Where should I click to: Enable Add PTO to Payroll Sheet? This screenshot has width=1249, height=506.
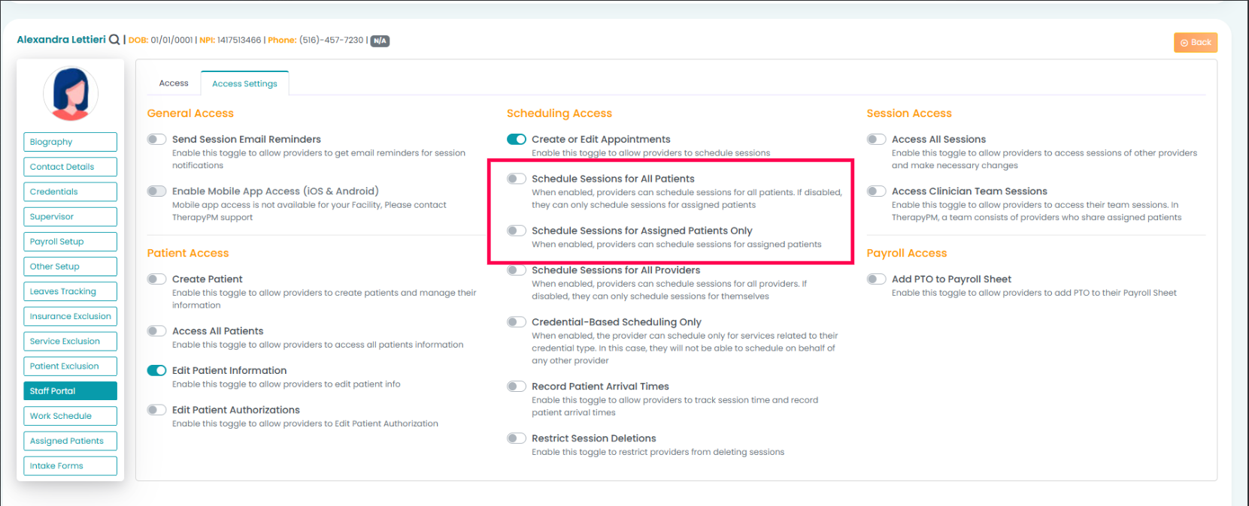coord(876,279)
